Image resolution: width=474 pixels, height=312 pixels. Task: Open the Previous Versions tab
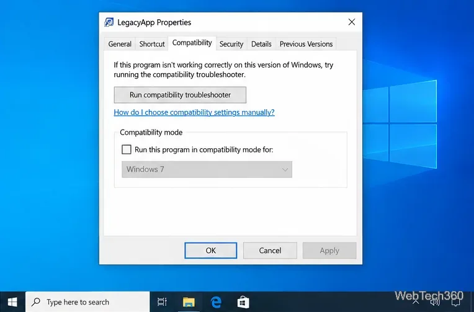(x=306, y=44)
